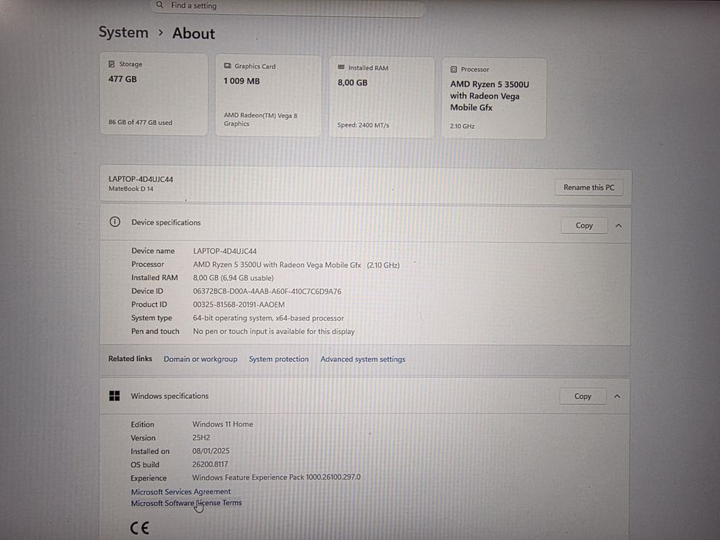
Task: Select the Device ID value 06372BC8-D00A-4AAB-A60F-410C7C6D9A76
Action: pyautogui.click(x=267, y=292)
